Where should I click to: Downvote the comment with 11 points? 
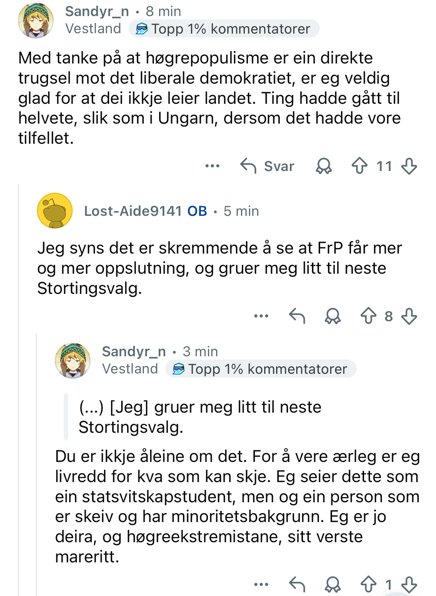[x=409, y=166]
